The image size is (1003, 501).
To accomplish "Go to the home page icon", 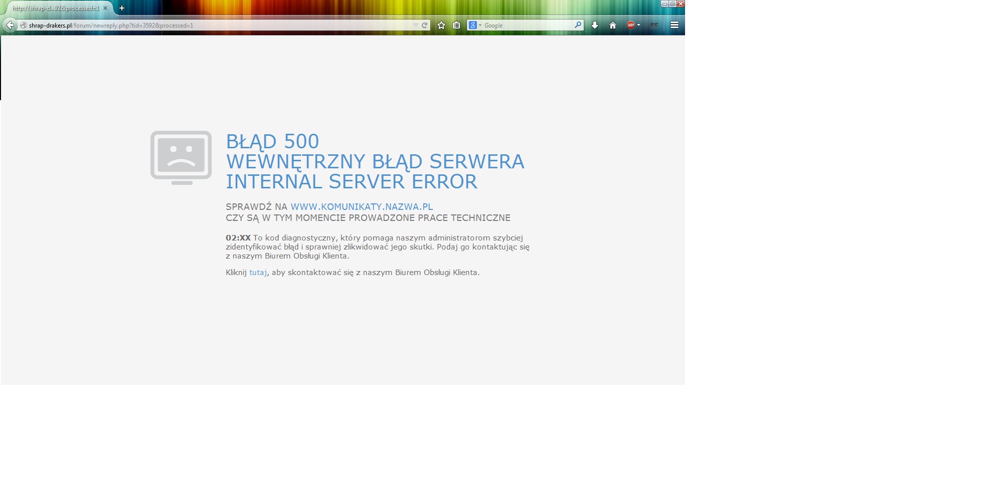I will (613, 25).
